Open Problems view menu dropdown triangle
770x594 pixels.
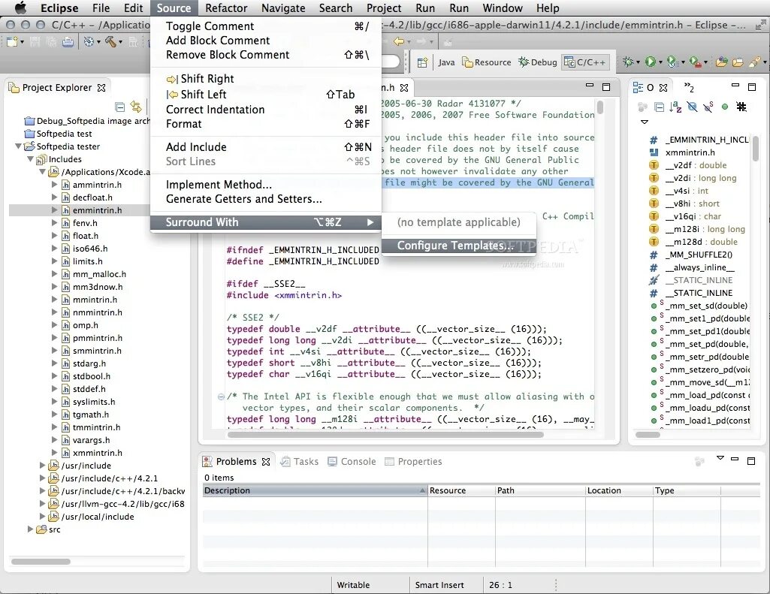[x=720, y=457]
